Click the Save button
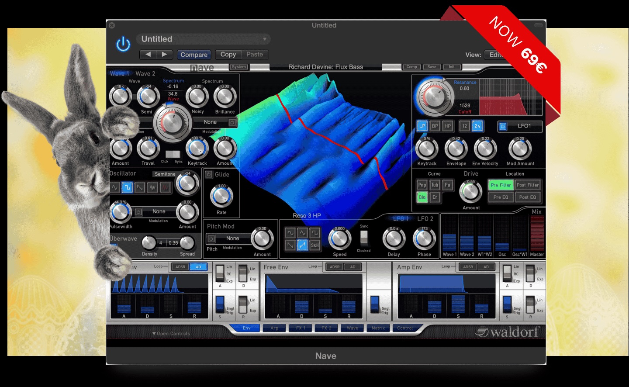 click(x=432, y=67)
